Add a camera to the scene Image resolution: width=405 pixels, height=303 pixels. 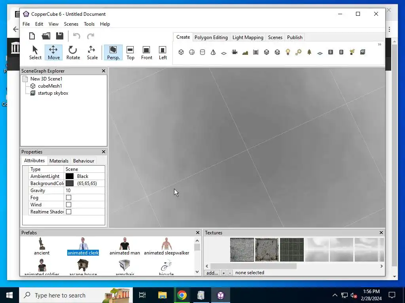click(235, 52)
